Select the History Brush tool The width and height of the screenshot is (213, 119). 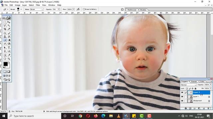click(x=9, y=37)
